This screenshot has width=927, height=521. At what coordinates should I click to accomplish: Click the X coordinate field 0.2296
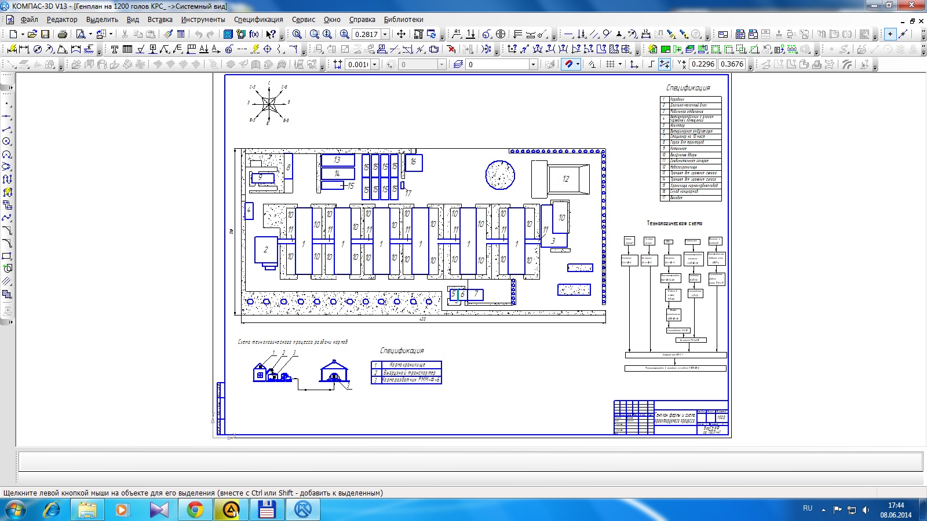pyautogui.click(x=703, y=64)
